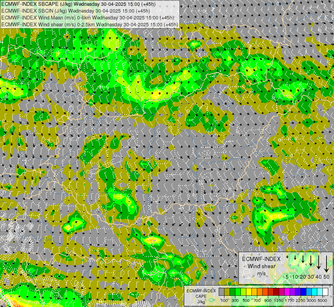Click the '10' wind shear scale number
This screenshot has width=334, height=307.
pyautogui.click(x=295, y=277)
